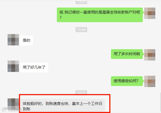The height and width of the screenshot is (113, 161).
Task: Click the question mark in first green bubble
Action: pyautogui.click(x=61, y=17)
